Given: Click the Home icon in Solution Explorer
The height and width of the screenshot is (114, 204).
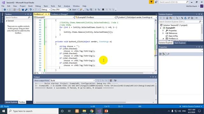Looking at the screenshot, I should tap(167, 18).
